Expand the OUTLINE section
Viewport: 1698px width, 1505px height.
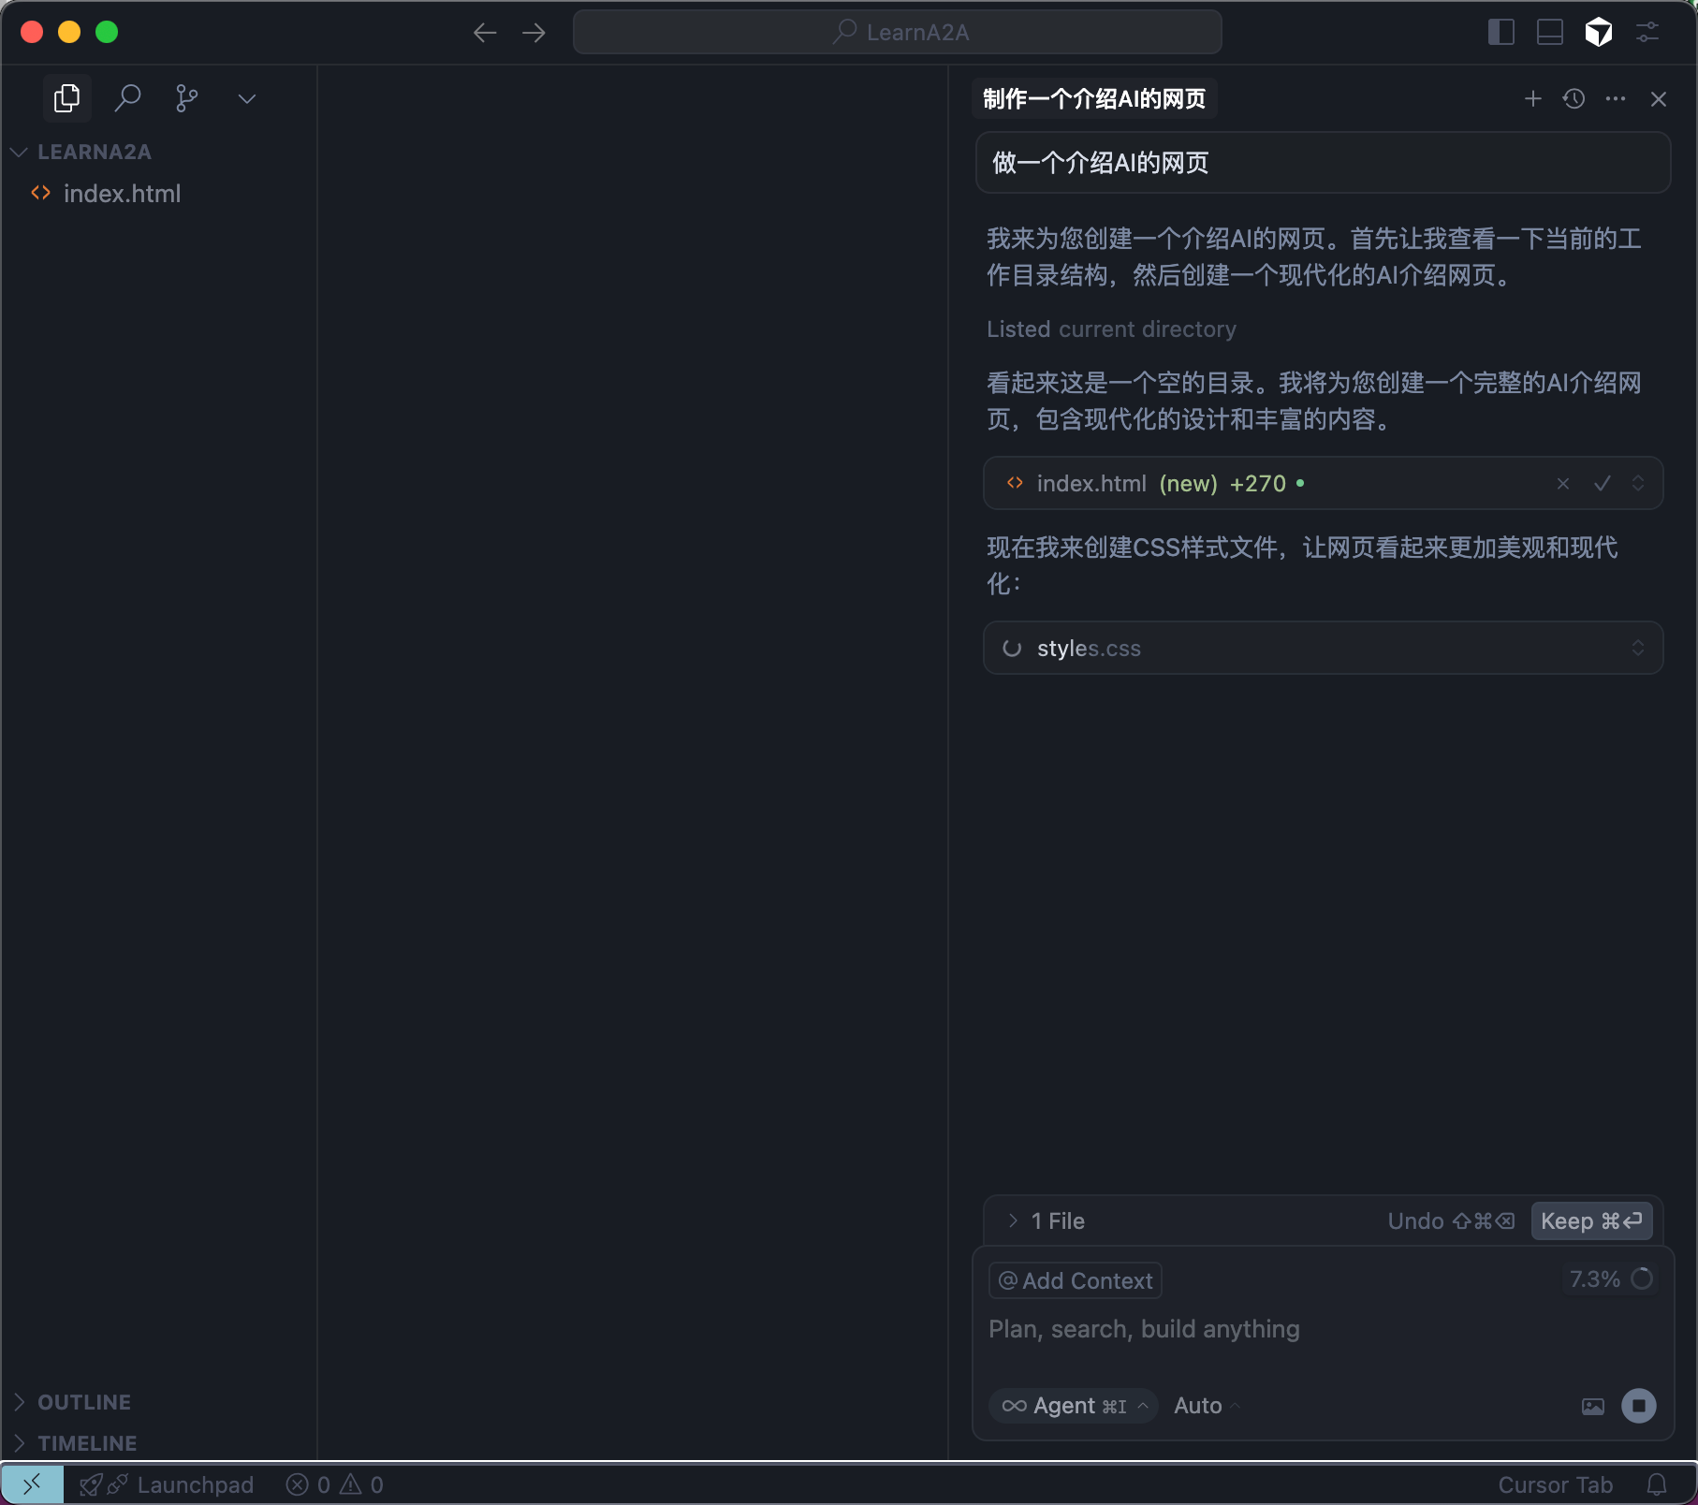click(83, 1402)
